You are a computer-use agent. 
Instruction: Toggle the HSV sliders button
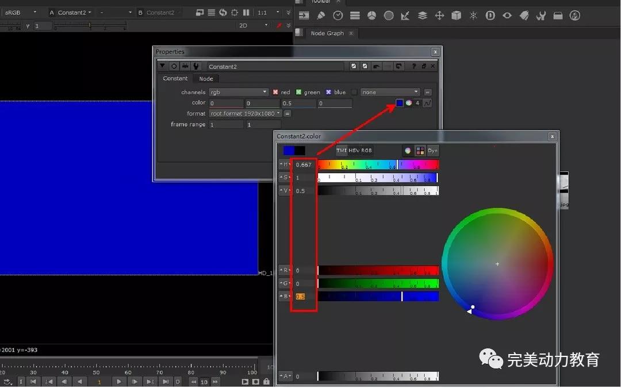[x=354, y=151]
